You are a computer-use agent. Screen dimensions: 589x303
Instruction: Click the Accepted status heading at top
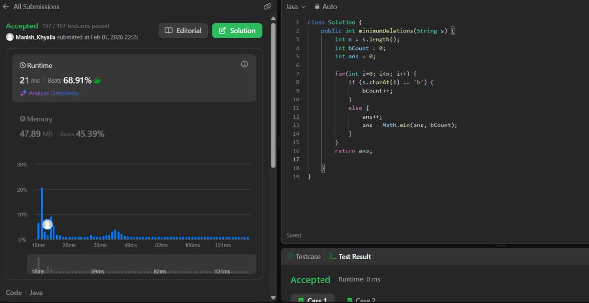(x=22, y=26)
